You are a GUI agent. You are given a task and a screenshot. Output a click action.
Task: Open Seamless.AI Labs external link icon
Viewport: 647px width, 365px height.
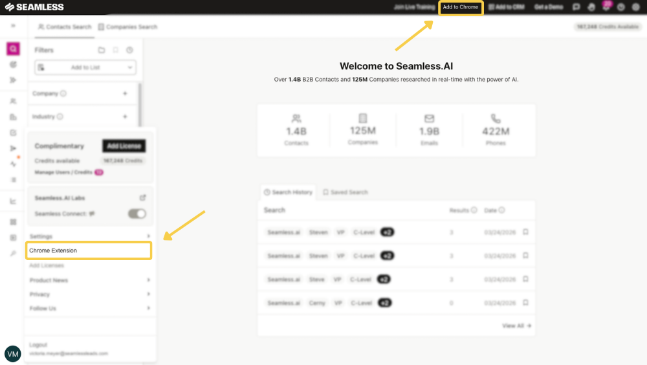(143, 198)
